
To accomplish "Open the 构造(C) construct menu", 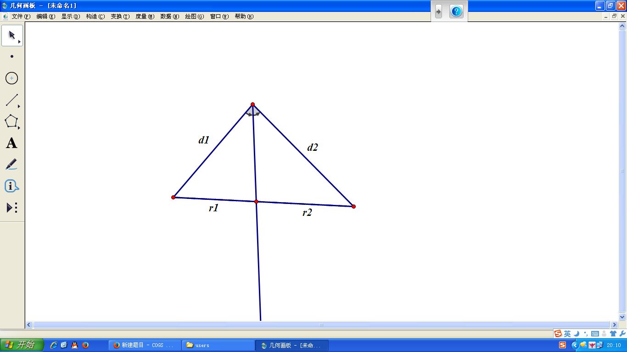I will [x=95, y=16].
